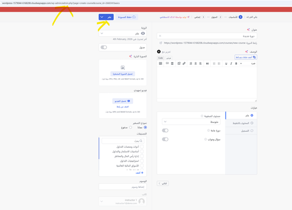Check the استراتيجيات التداول category
Screen dimensions: 292x210
(142, 161)
